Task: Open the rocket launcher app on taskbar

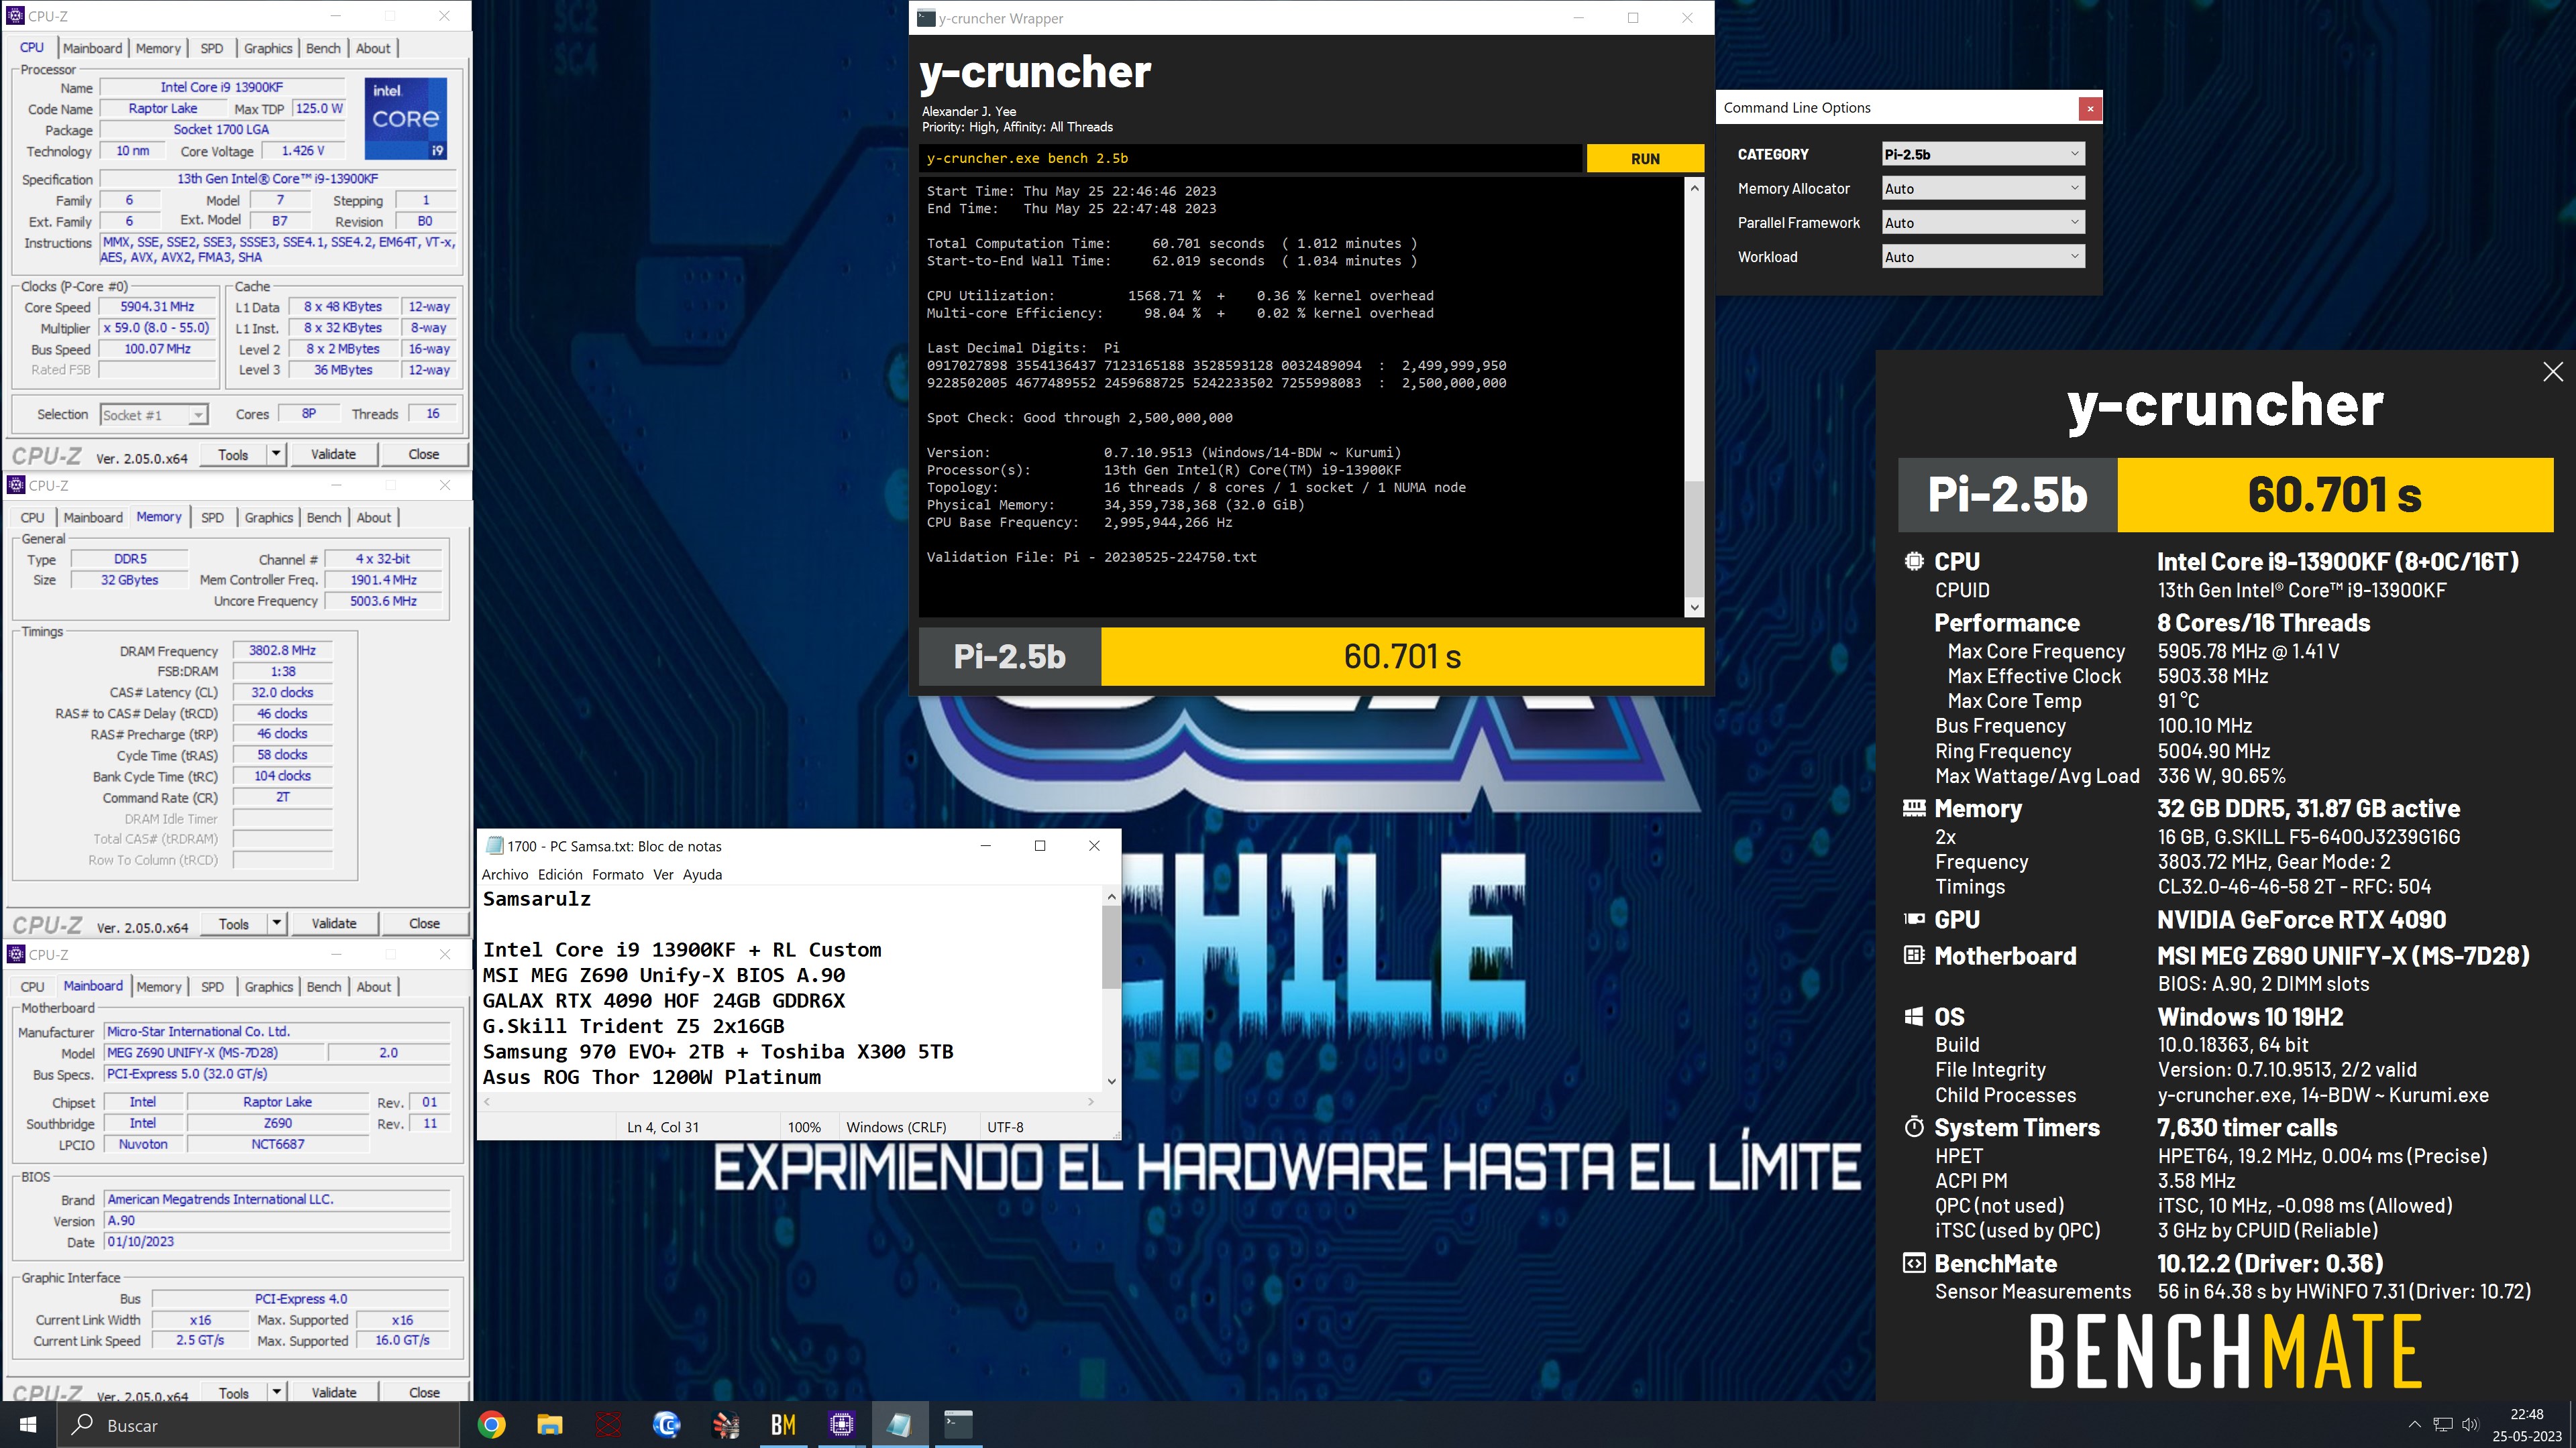Action: 725,1424
